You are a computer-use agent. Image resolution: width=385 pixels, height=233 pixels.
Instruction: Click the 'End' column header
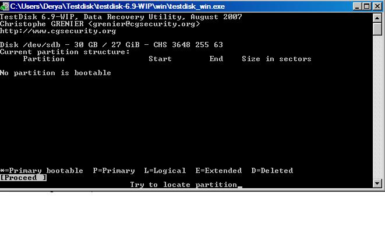pyautogui.click(x=216, y=59)
